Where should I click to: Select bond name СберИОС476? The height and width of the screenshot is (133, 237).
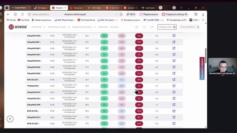tap(34, 36)
